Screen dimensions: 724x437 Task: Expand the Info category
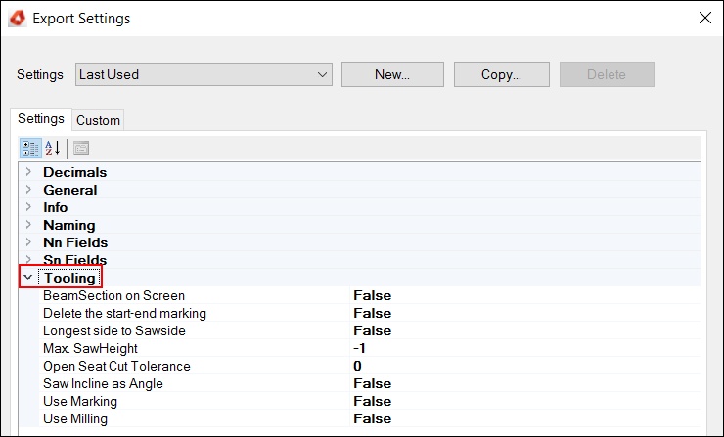pos(28,207)
